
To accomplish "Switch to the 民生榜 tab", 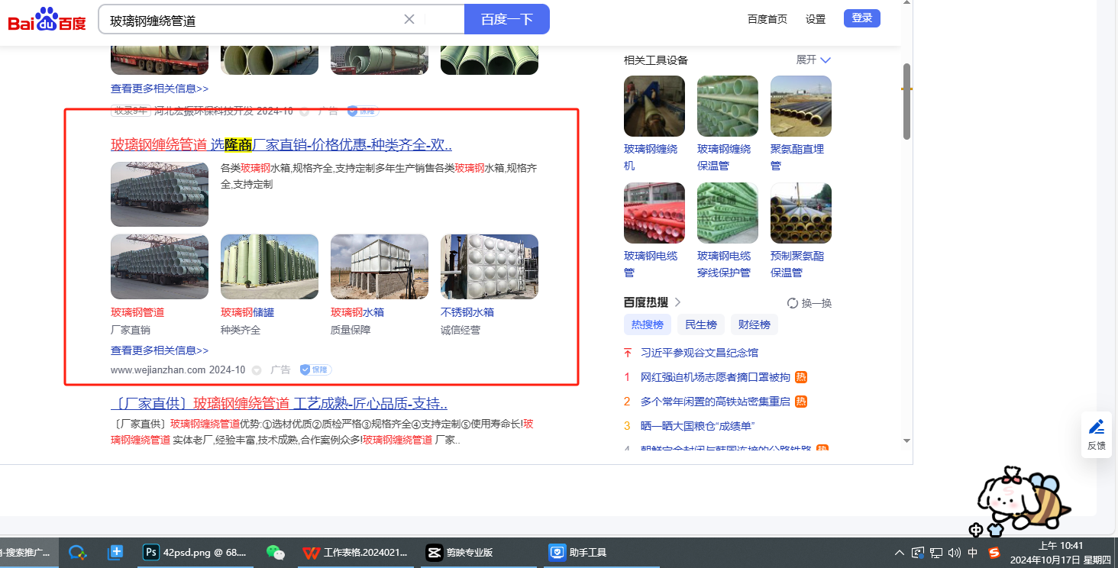I will 701,324.
